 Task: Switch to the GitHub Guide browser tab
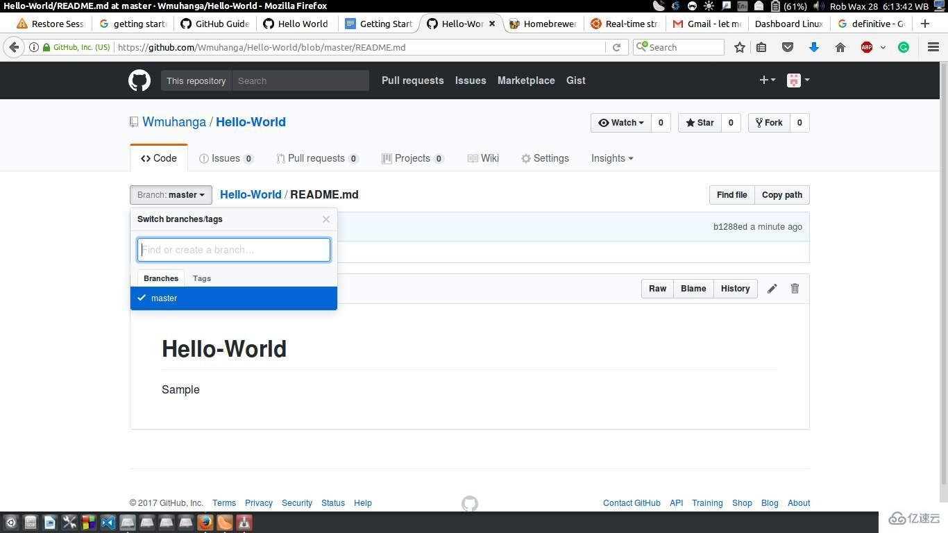(x=214, y=24)
